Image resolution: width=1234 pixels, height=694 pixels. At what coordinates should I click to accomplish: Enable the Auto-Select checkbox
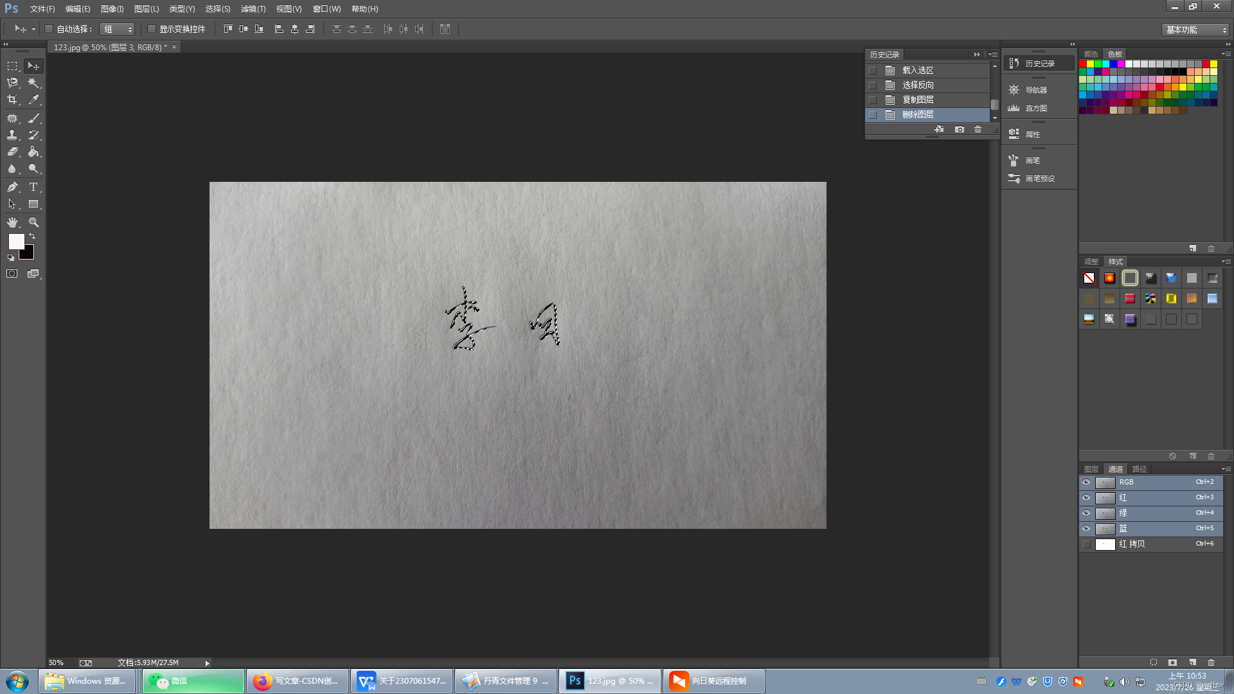click(x=49, y=29)
